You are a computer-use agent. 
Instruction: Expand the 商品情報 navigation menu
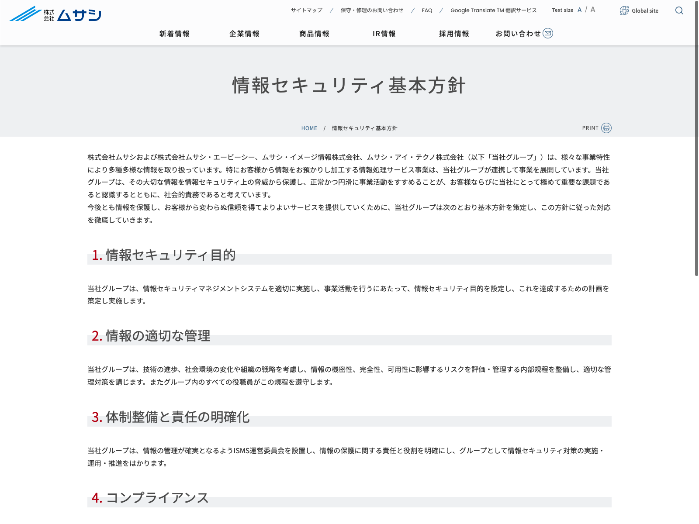click(314, 34)
